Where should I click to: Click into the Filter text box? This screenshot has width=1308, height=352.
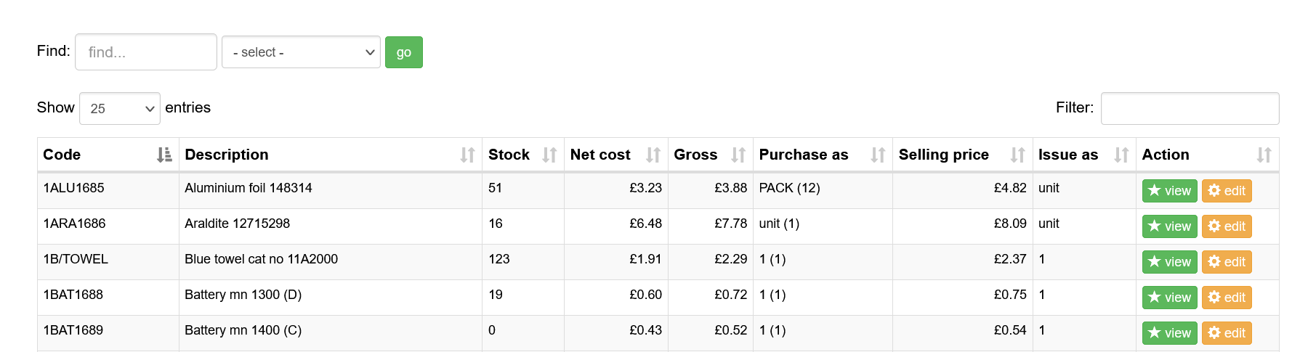[1190, 108]
